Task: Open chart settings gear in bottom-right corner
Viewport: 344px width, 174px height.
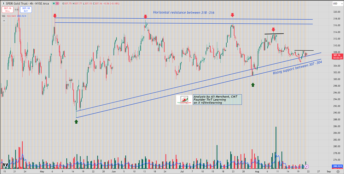Action: [338, 171]
